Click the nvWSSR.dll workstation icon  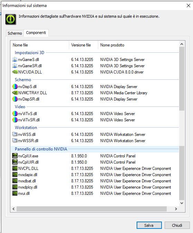(15, 140)
